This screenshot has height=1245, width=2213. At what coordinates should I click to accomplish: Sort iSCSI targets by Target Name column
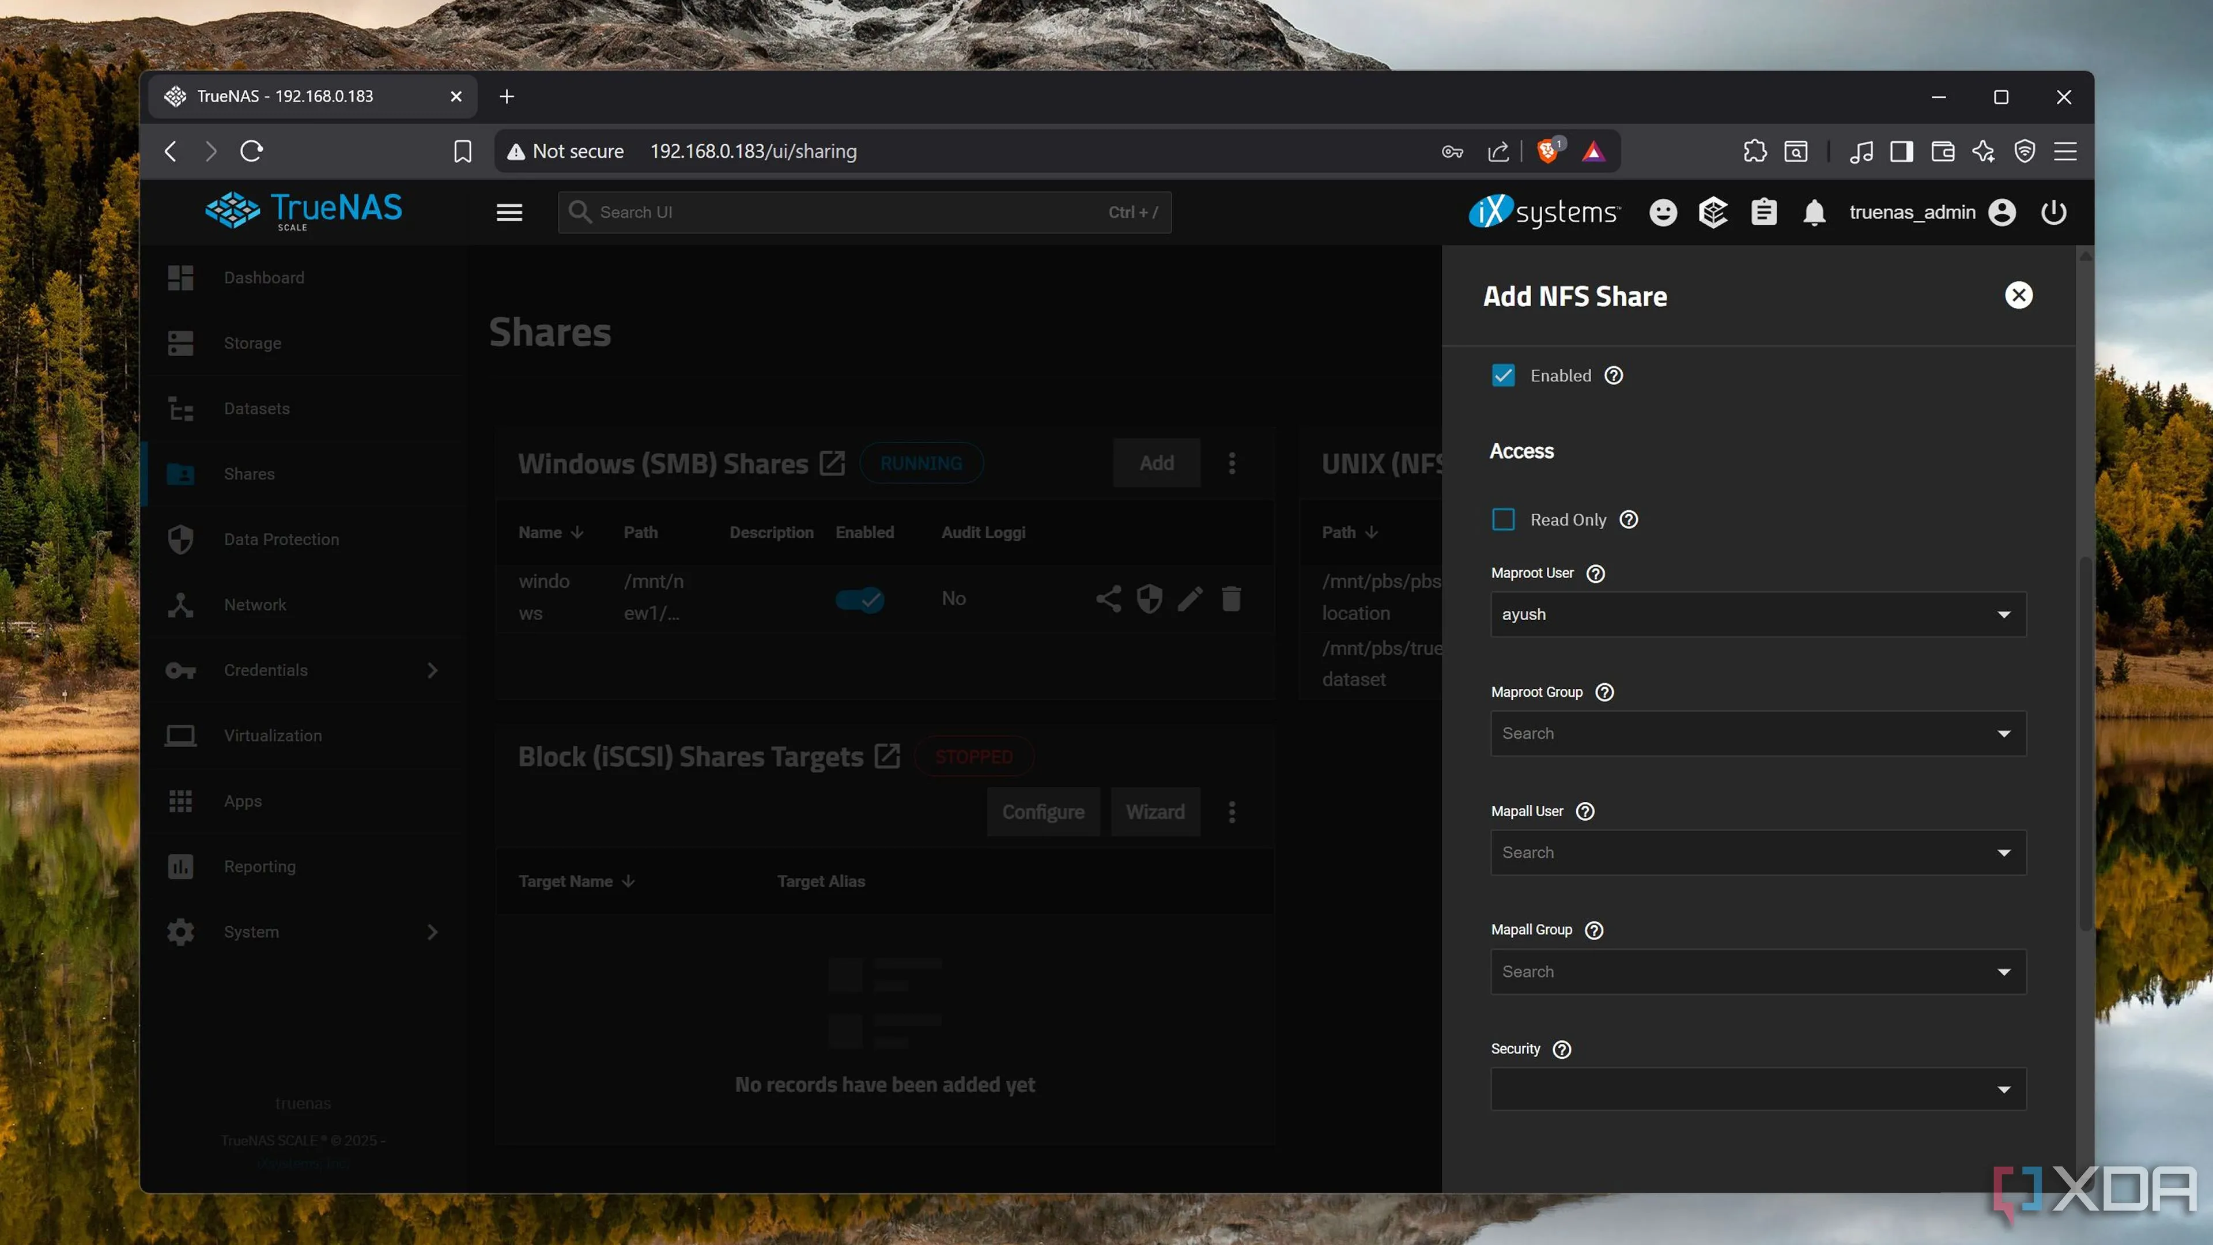pyautogui.click(x=576, y=881)
